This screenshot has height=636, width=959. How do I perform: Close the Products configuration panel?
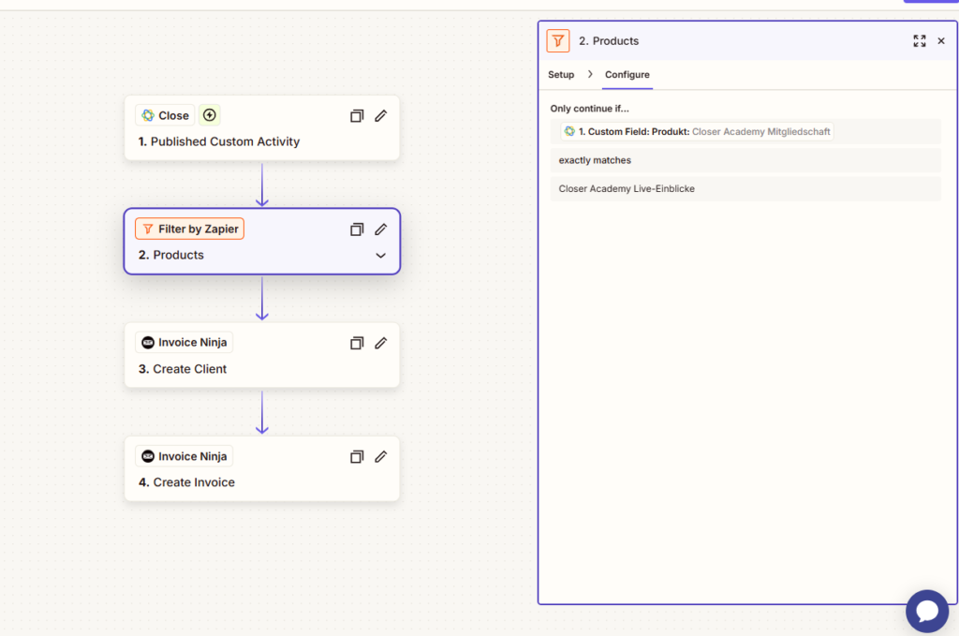pos(941,41)
